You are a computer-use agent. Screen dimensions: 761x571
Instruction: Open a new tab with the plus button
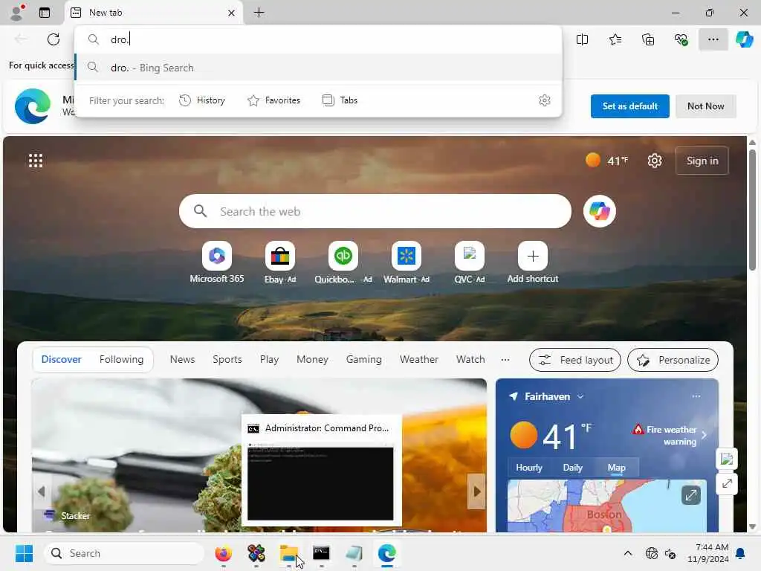(x=259, y=13)
